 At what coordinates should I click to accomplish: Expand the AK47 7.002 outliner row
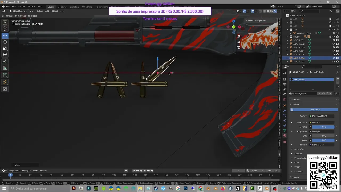point(287,44)
